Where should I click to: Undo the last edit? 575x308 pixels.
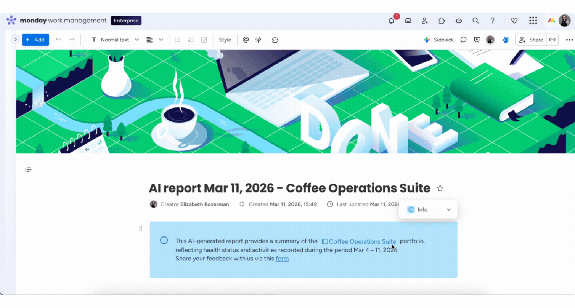(59, 40)
